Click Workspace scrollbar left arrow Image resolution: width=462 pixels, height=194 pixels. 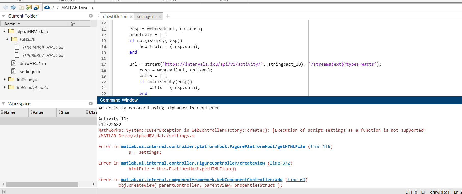point(3,184)
